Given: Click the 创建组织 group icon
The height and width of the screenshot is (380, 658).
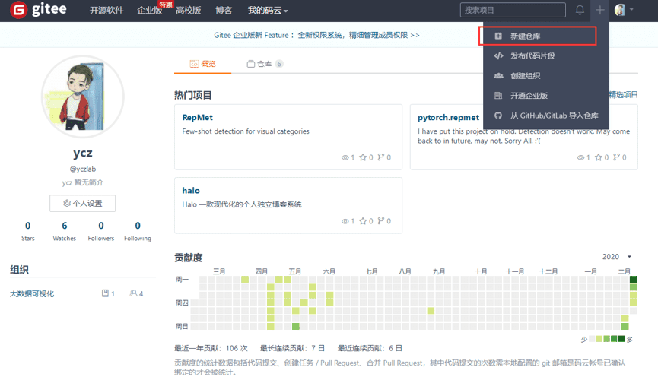Looking at the screenshot, I should (498, 76).
